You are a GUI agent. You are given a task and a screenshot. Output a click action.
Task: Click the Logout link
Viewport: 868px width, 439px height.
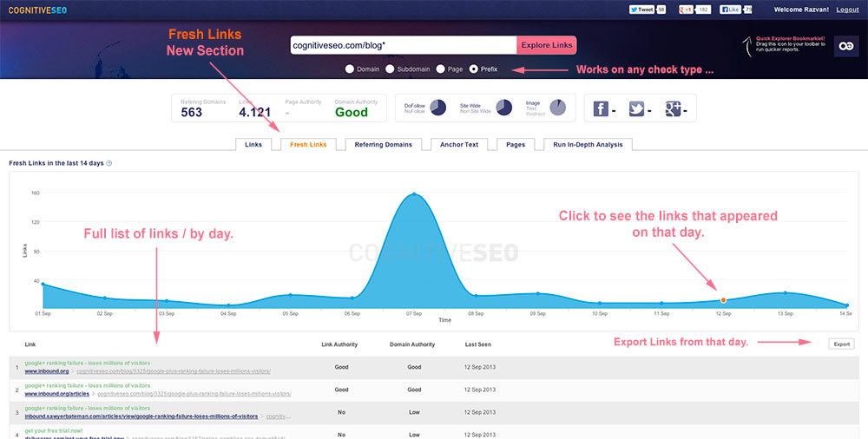(847, 10)
